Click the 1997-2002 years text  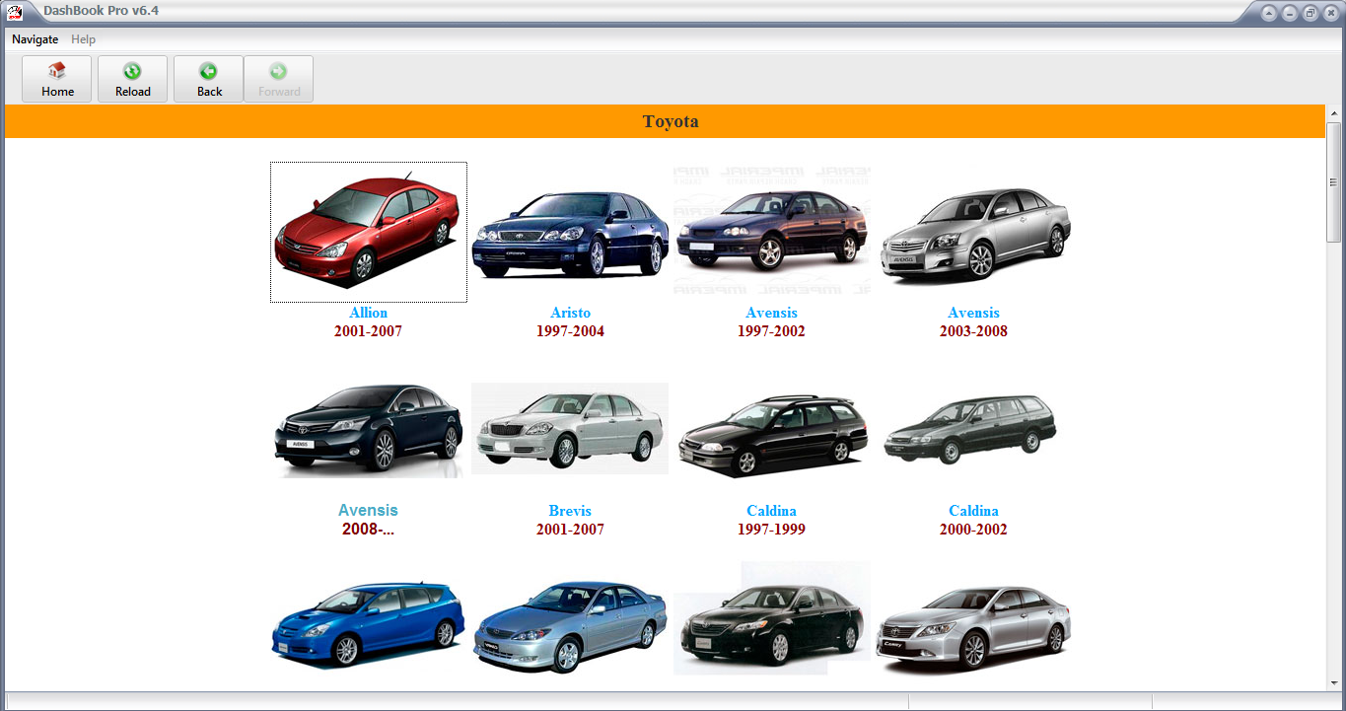[772, 331]
